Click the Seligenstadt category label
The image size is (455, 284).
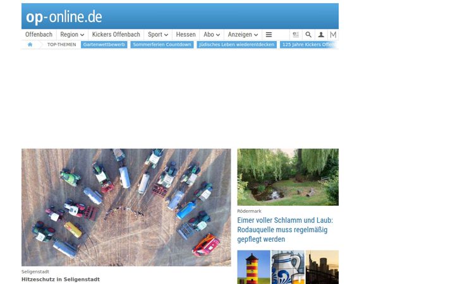tap(35, 272)
